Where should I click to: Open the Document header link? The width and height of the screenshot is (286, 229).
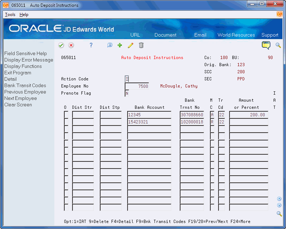coord(166,35)
